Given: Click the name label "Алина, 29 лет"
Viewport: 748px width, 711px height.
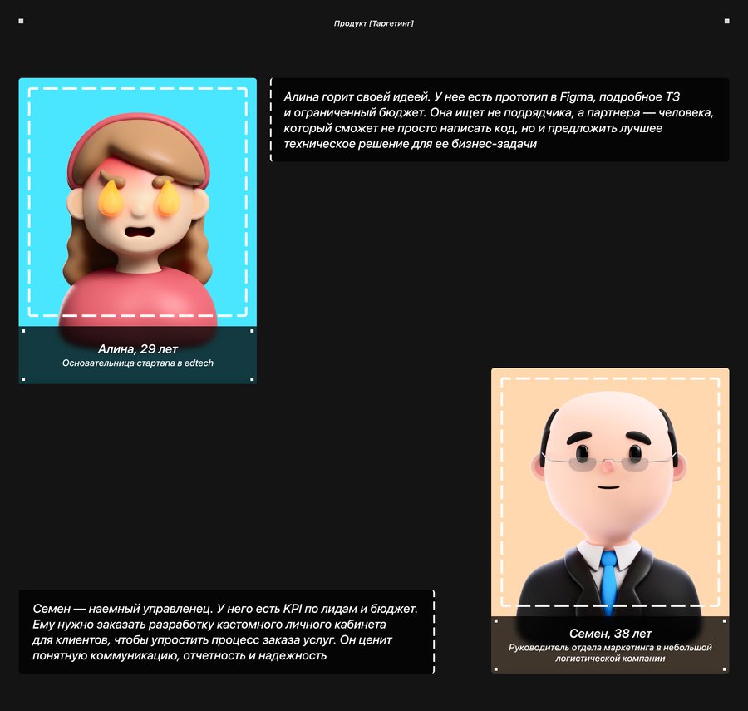Looking at the screenshot, I should [x=138, y=348].
